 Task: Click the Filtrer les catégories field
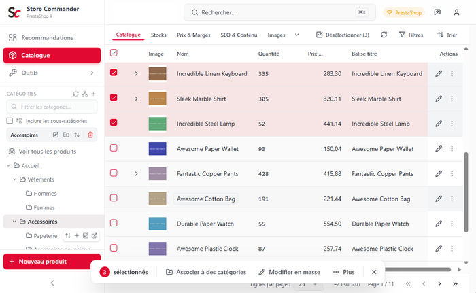(52, 107)
